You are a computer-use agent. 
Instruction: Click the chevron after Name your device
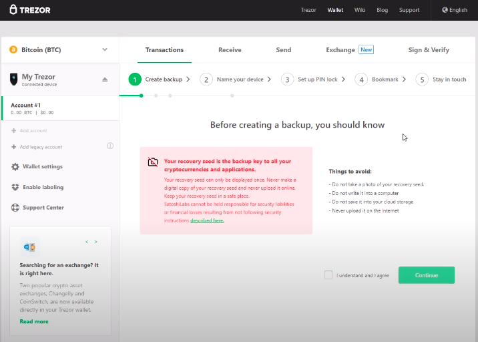point(269,79)
